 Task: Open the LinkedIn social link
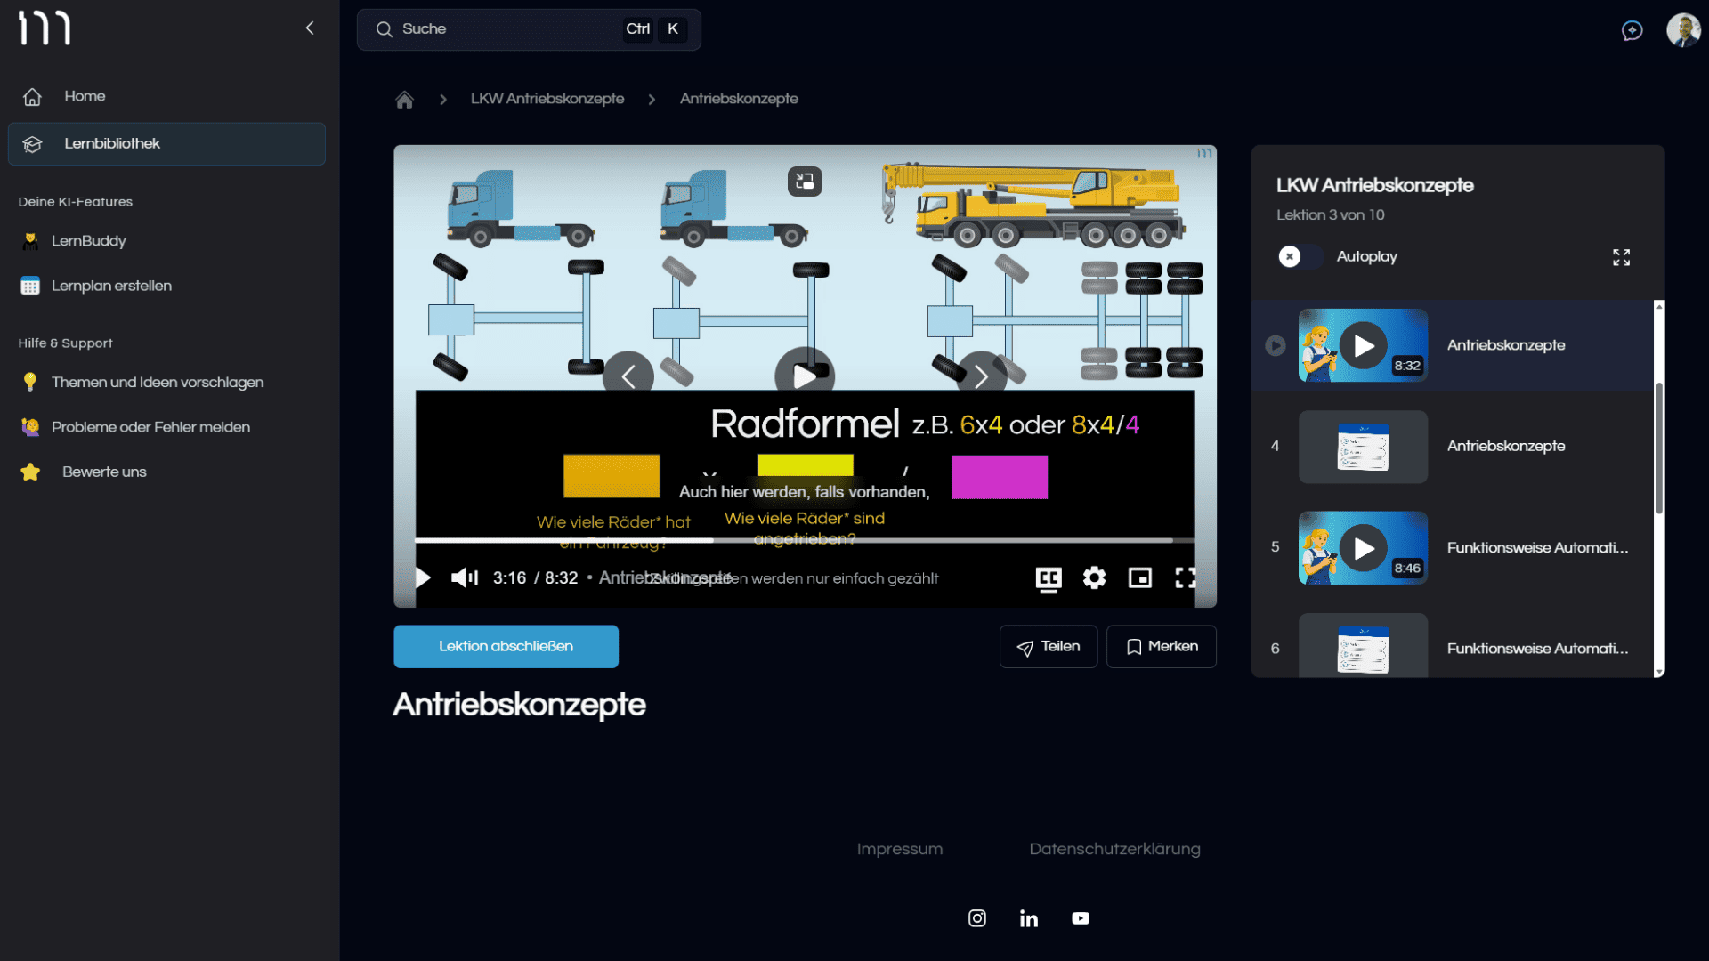(x=1028, y=918)
